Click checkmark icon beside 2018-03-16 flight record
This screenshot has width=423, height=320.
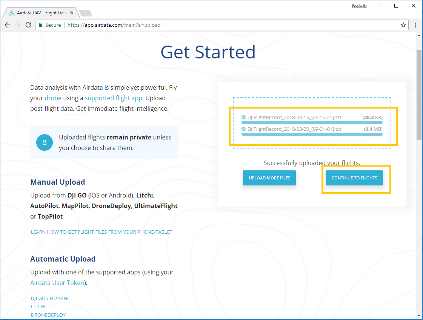(x=243, y=118)
